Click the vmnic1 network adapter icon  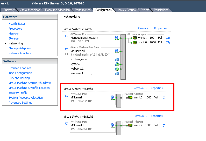click(x=135, y=38)
